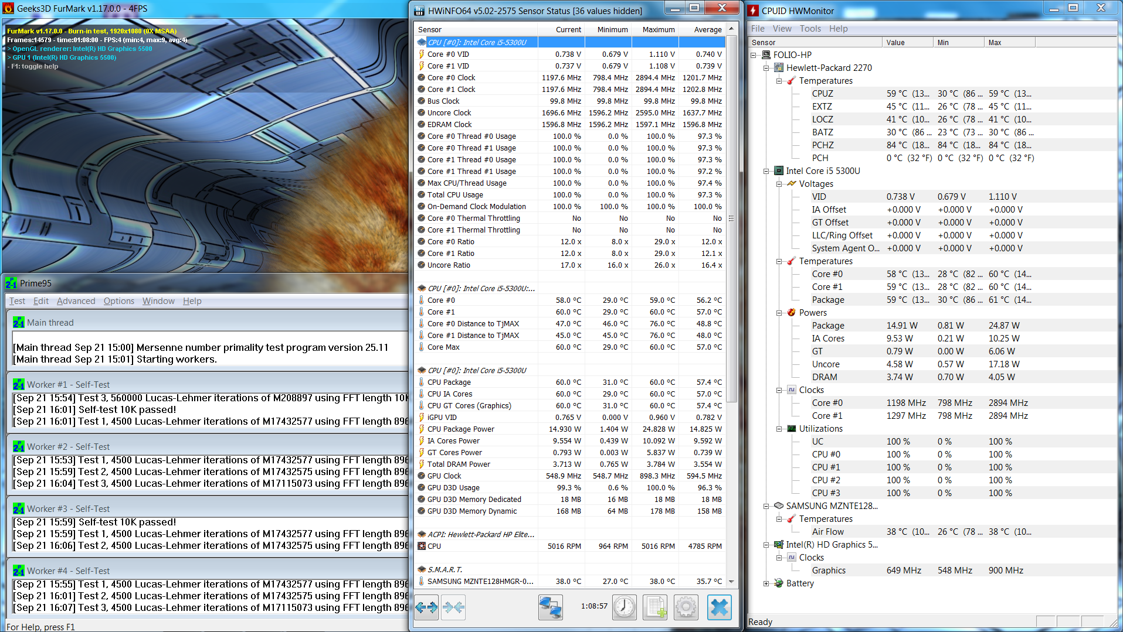Expand the Battery node in HWMonitor

[766, 583]
